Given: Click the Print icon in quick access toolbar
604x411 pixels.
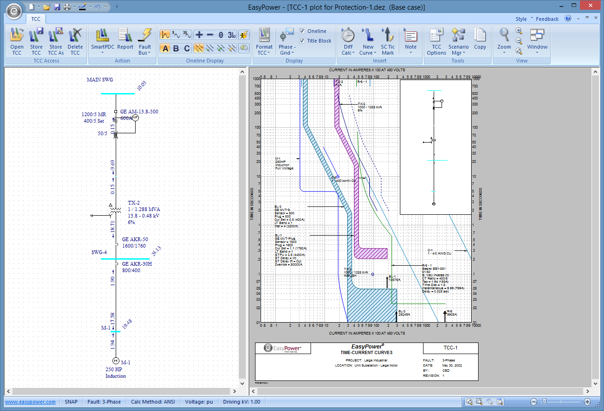Looking at the screenshot, I should coord(67,7).
